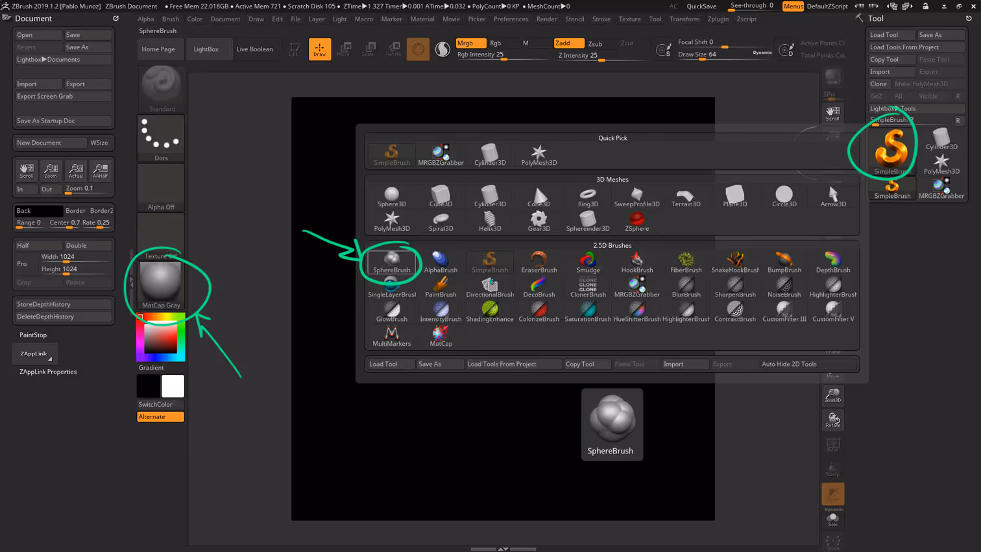Toggle Draw mode button
Image resolution: width=981 pixels, height=552 pixels.
tap(319, 49)
